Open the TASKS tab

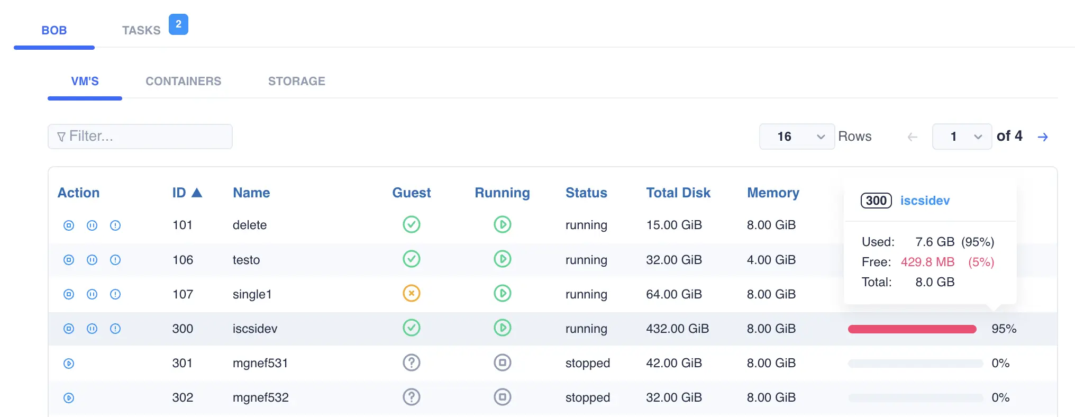(141, 30)
